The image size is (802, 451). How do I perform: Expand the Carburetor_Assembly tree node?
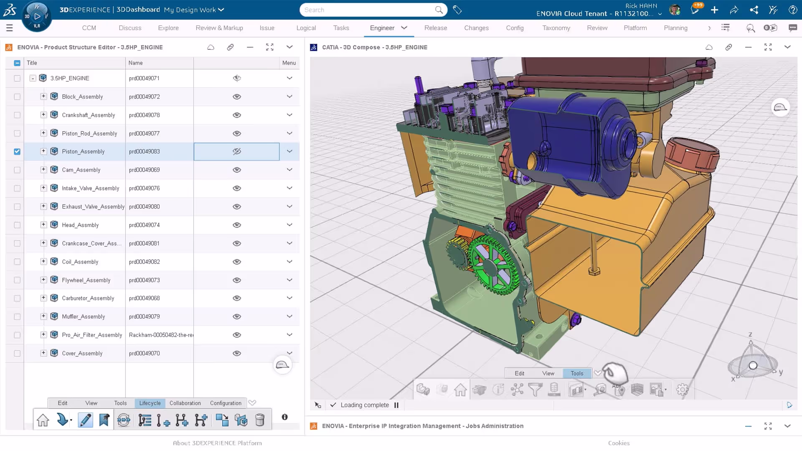point(43,298)
